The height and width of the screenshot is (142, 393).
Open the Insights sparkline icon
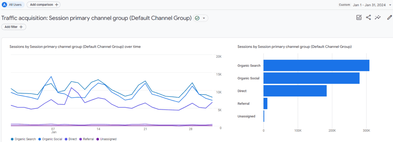378,18
